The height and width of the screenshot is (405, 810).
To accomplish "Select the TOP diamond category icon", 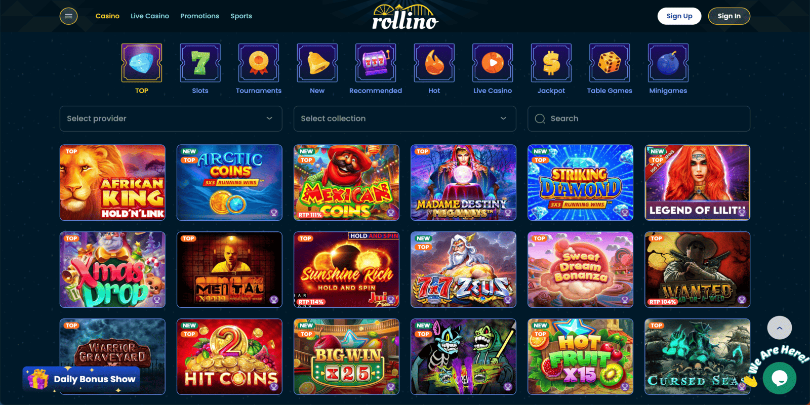I will pyautogui.click(x=142, y=63).
